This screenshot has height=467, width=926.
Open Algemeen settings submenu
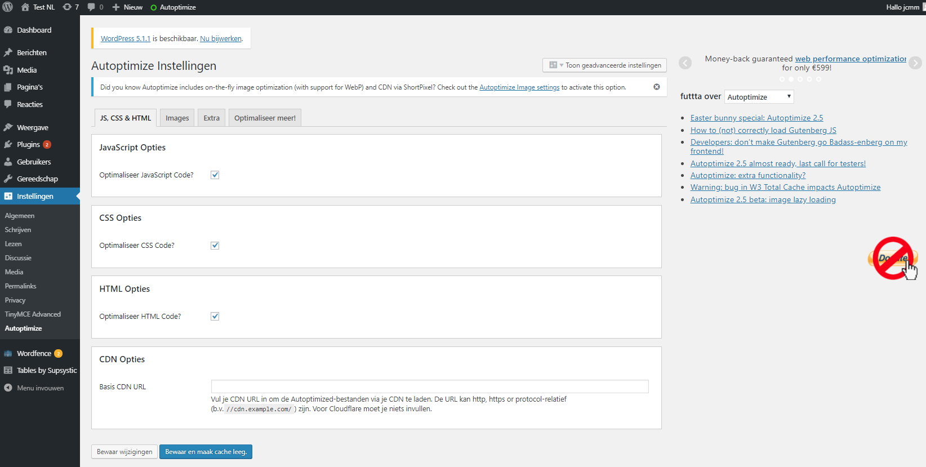tap(20, 216)
